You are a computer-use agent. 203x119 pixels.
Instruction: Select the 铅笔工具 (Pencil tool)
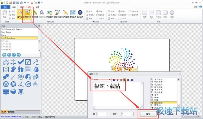(66, 14)
